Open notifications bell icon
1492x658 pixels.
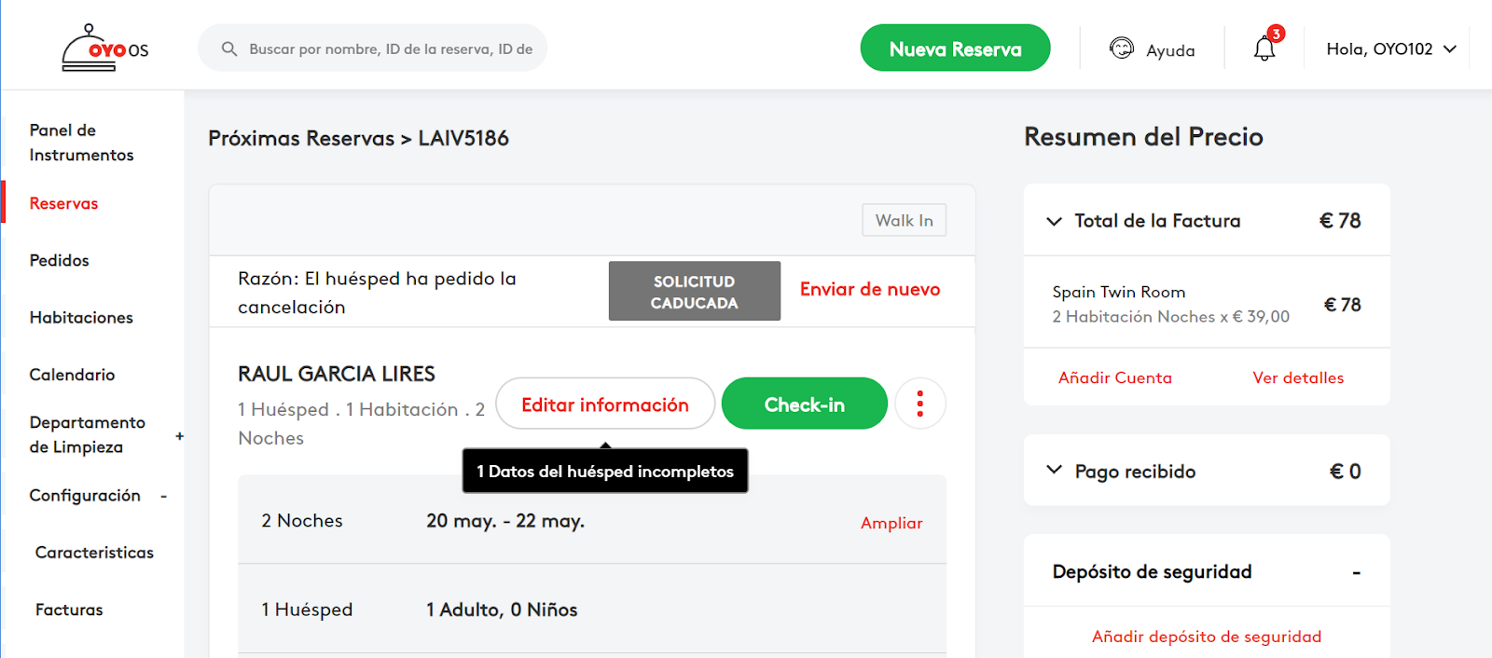pyautogui.click(x=1264, y=48)
